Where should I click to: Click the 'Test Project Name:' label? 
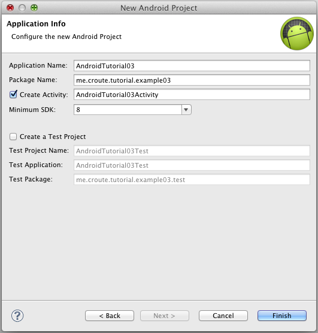click(x=39, y=150)
